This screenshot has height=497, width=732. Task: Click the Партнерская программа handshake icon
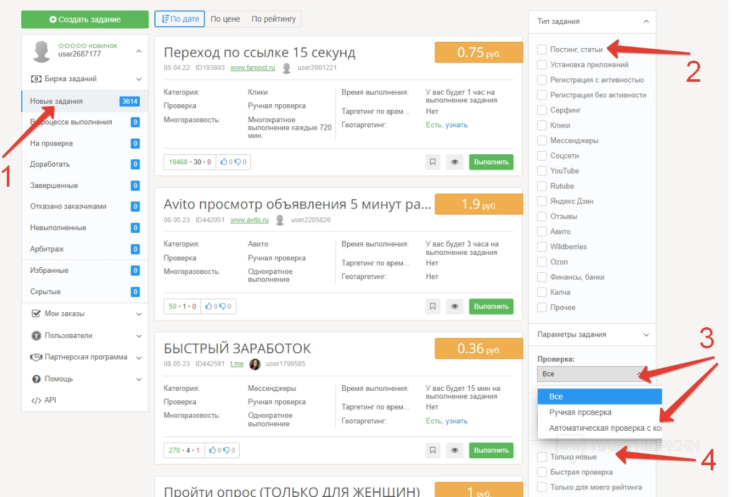(36, 357)
